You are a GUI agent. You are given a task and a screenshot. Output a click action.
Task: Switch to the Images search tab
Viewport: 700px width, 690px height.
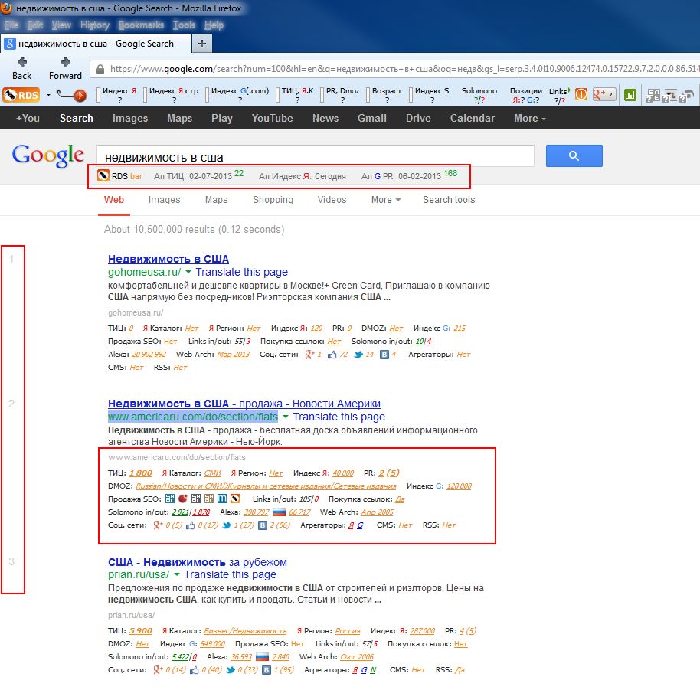point(164,200)
